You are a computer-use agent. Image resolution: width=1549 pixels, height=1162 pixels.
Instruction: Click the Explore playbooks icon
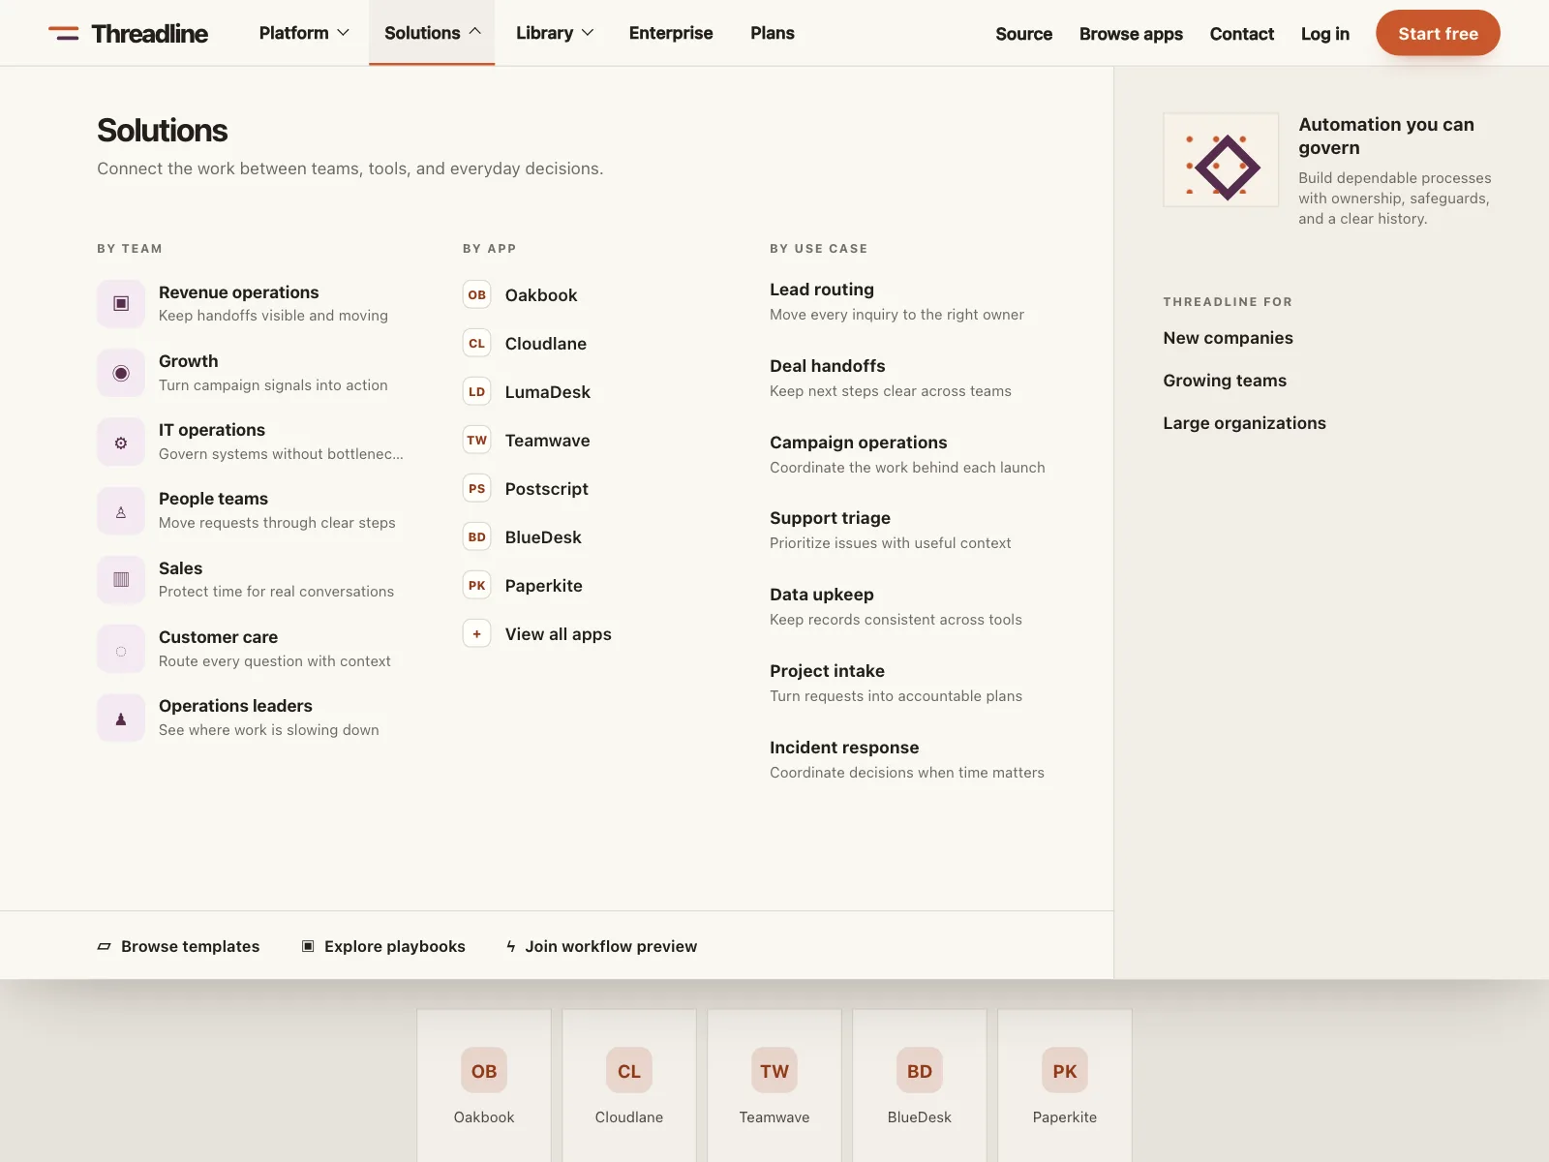(x=308, y=946)
